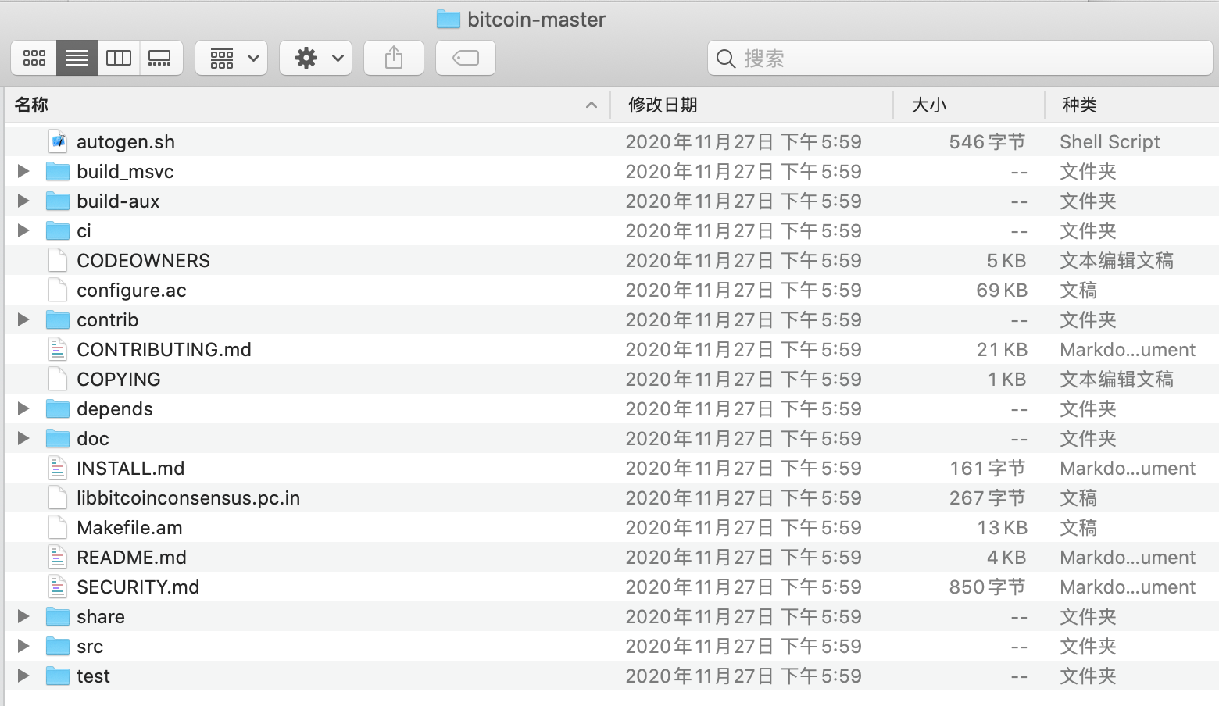Expand the share folder
This screenshot has height=706, width=1219.
(23, 616)
